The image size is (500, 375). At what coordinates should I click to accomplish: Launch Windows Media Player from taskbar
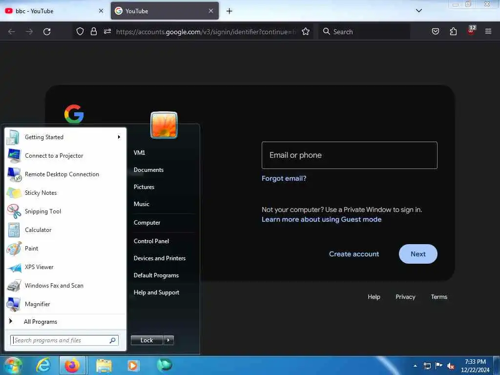click(x=133, y=365)
